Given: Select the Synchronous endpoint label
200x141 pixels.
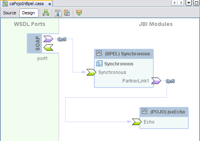Looking at the screenshot, I should pos(112,72).
